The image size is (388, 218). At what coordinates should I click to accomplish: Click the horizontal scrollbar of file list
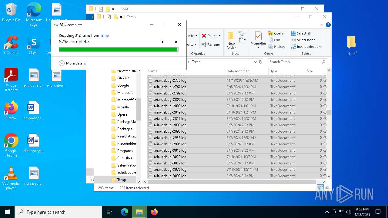[x=232, y=182]
